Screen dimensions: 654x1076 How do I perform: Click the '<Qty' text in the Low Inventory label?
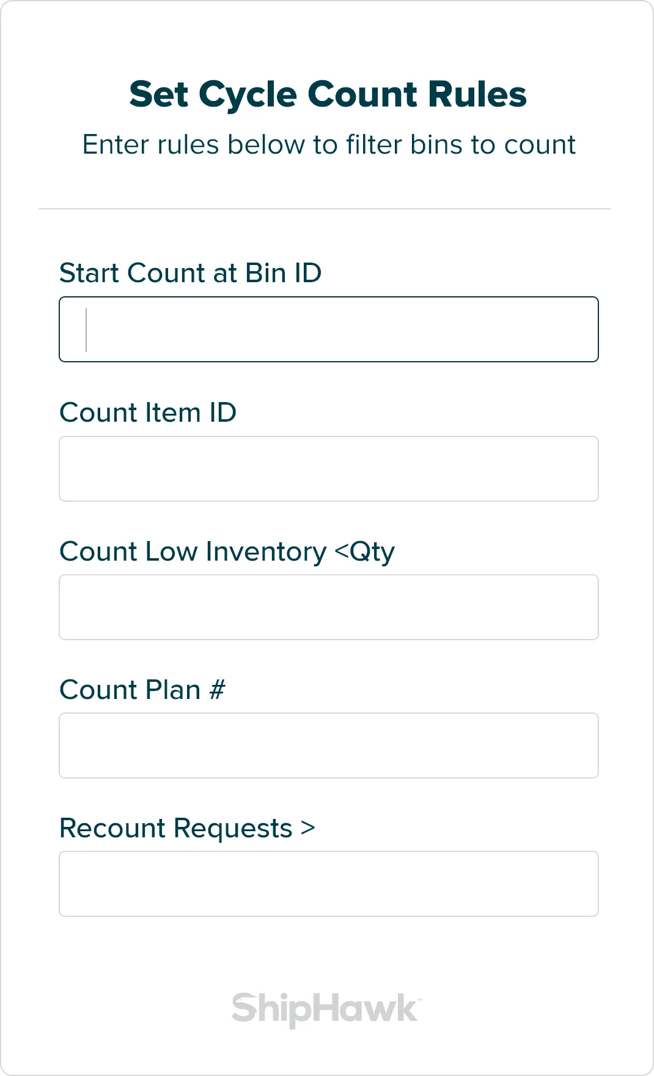pos(365,552)
